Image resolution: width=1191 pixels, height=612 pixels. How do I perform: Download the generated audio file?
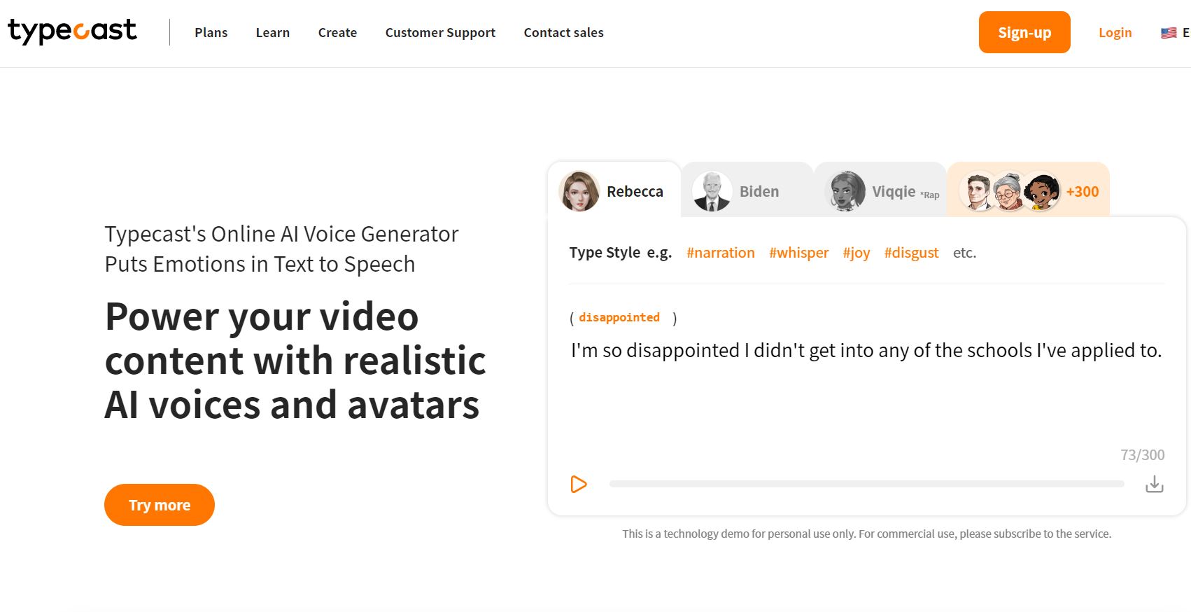1155,484
